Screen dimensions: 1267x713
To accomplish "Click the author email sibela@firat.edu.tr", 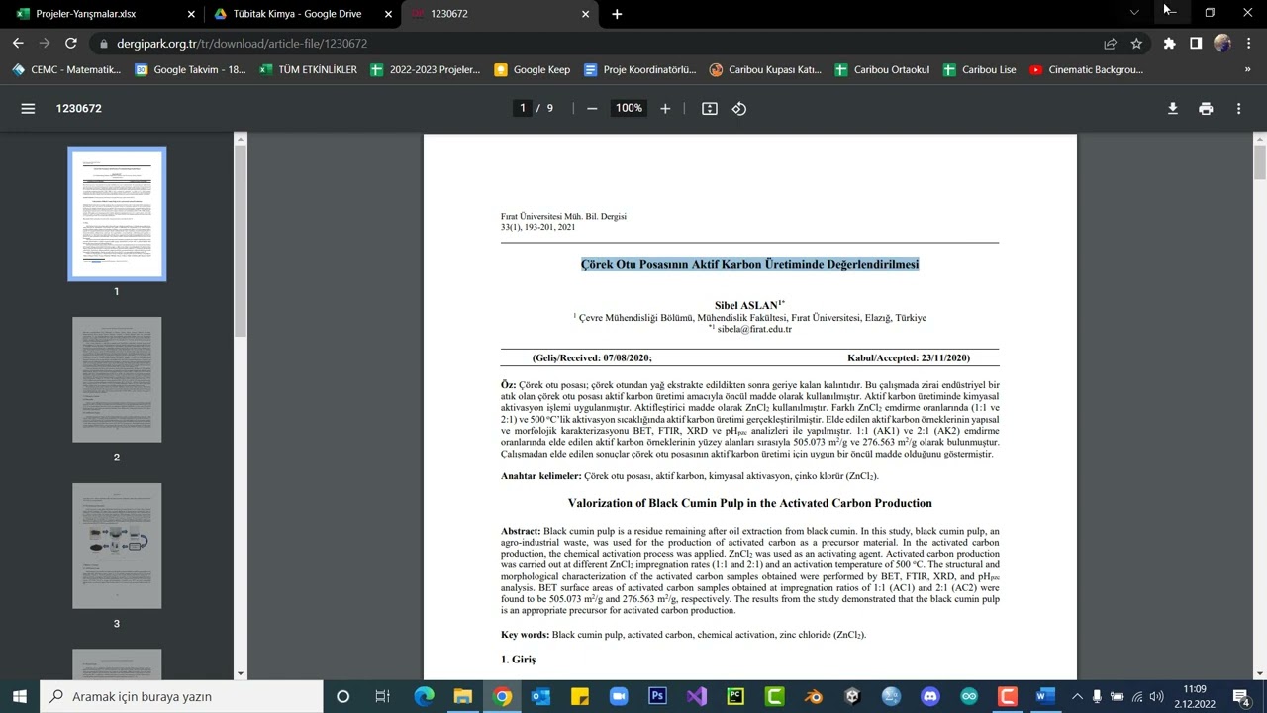I will [x=754, y=329].
